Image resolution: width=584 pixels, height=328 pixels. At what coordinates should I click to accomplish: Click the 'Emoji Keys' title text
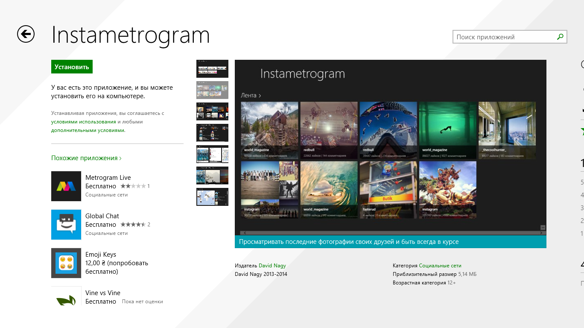coord(101,255)
